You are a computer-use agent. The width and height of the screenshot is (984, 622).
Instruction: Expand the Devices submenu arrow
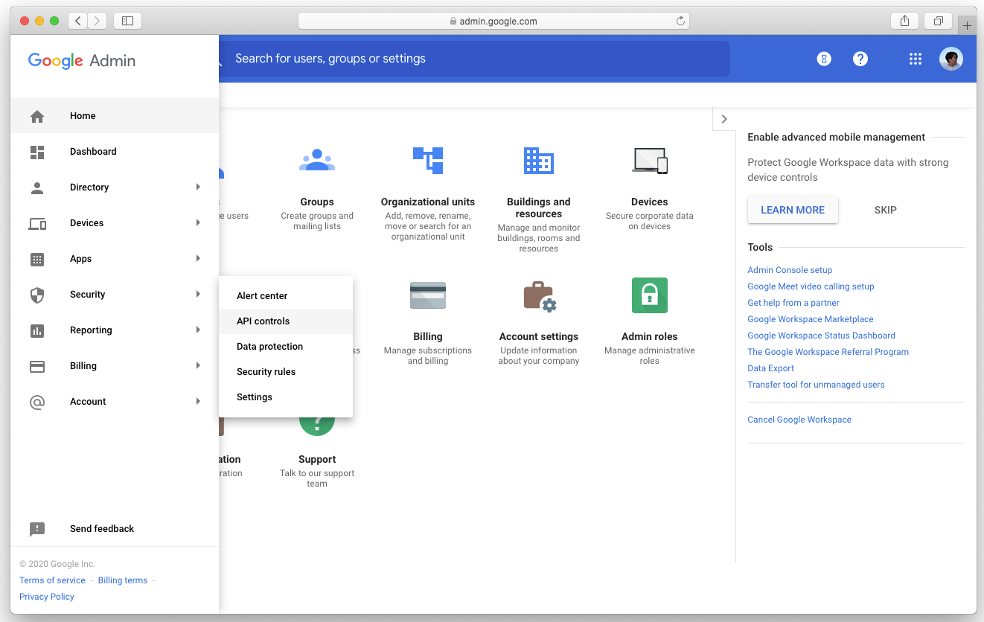[198, 223]
